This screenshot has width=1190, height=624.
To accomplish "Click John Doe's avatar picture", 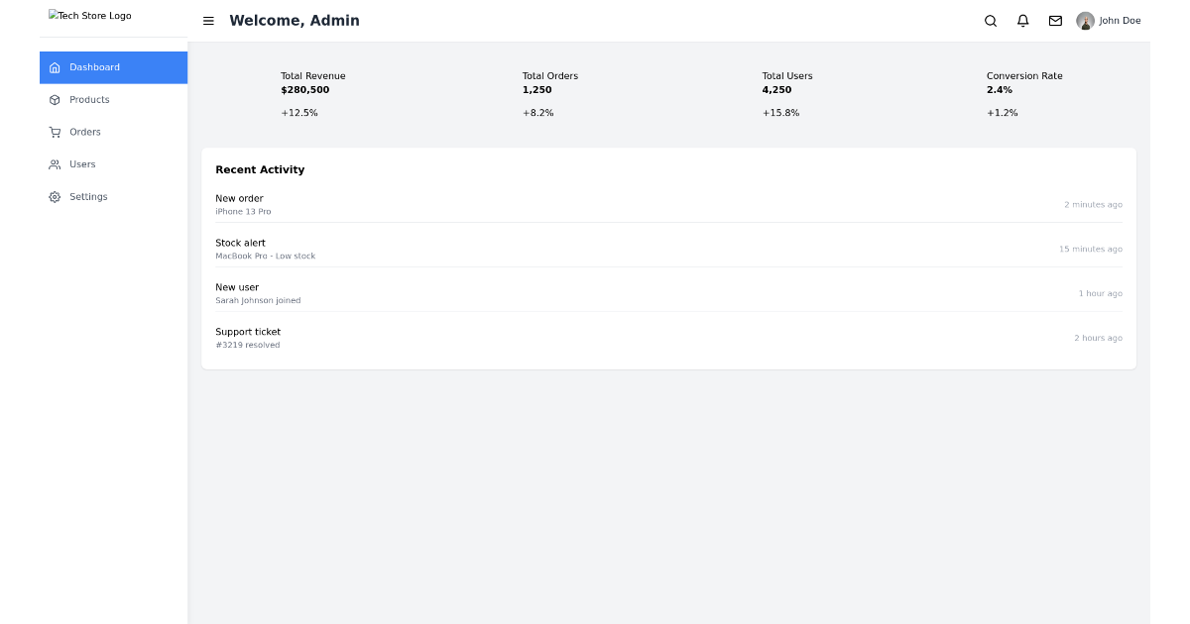I will tap(1085, 21).
